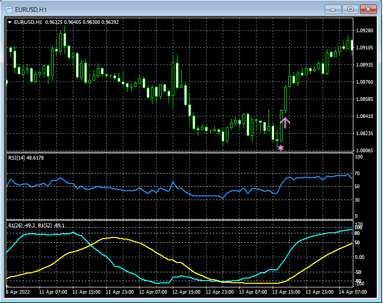The height and width of the screenshot is (303, 383).
Task: Click the RSI 70 level axis label
Action: [358, 174]
